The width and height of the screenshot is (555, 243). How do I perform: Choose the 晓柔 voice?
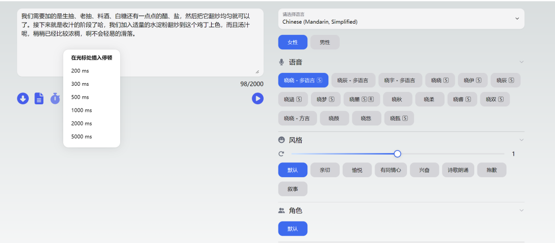(430, 99)
